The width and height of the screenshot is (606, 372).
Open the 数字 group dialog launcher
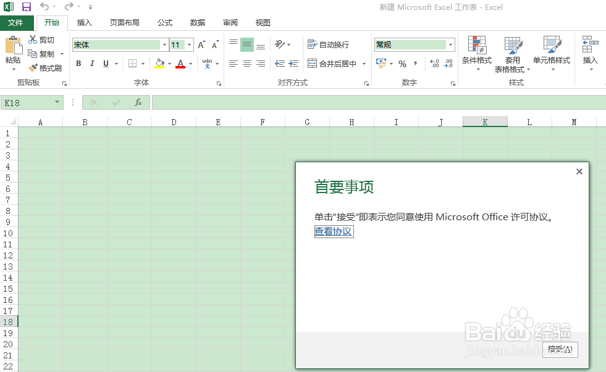coord(453,83)
